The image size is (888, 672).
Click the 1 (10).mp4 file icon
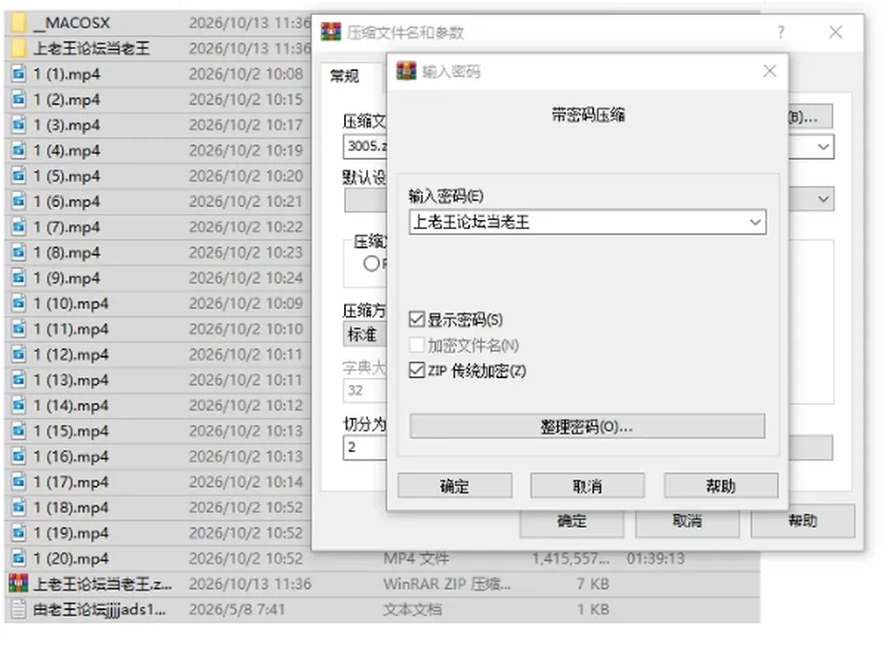pos(18,303)
